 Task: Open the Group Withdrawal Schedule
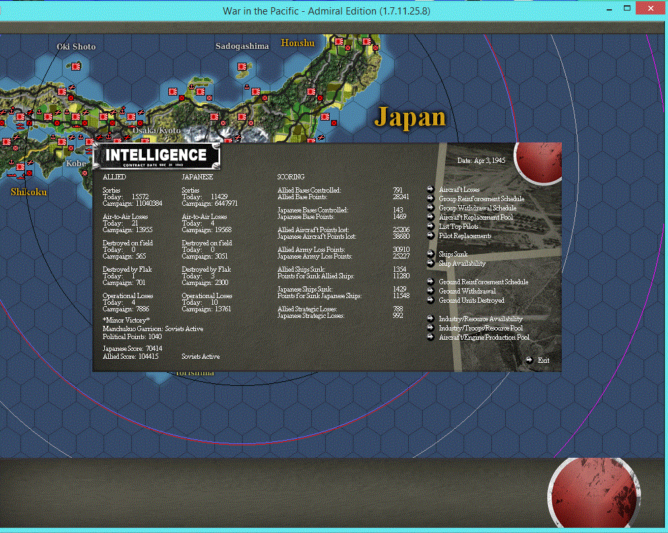477,208
